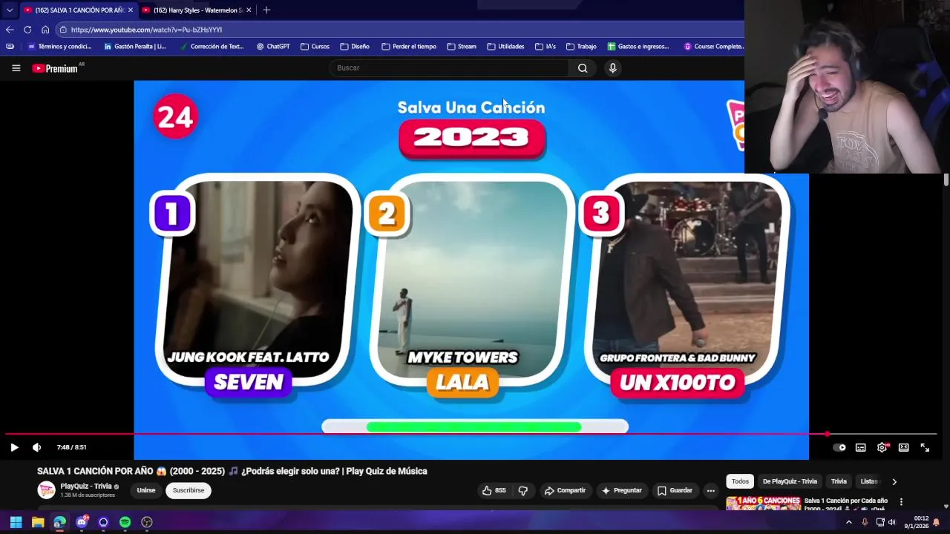Expand the Trabajo bookmark folder
Screen dimensions: 950x534
point(581,46)
